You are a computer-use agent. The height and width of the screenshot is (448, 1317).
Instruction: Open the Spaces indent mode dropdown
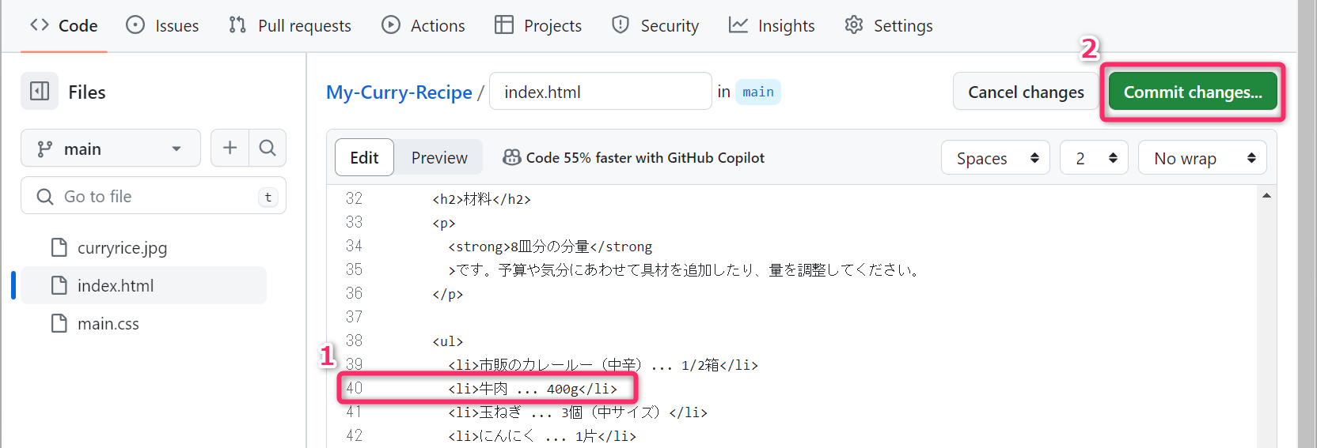coord(995,158)
